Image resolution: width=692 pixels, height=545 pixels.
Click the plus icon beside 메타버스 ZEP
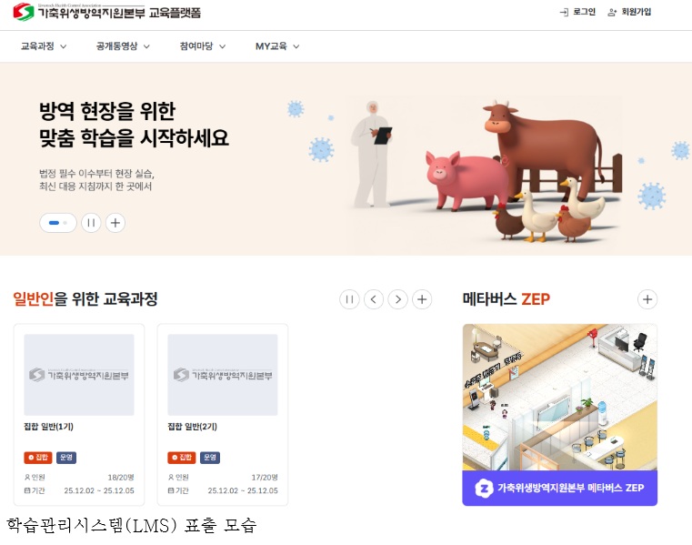pos(647,299)
